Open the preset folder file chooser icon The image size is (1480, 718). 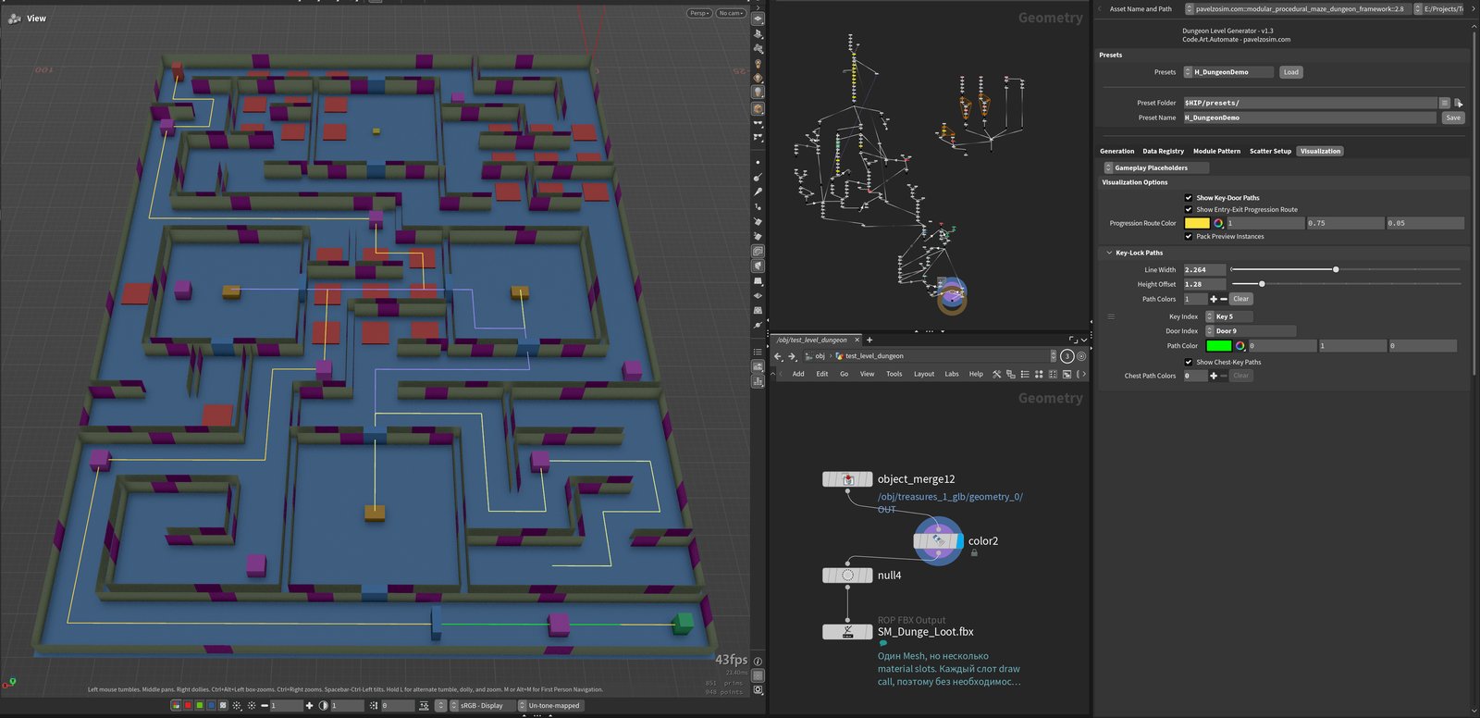[x=1459, y=103]
